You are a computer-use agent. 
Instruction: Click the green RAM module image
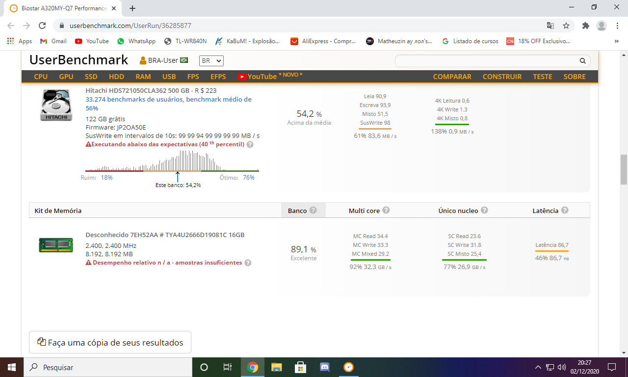pyautogui.click(x=56, y=245)
